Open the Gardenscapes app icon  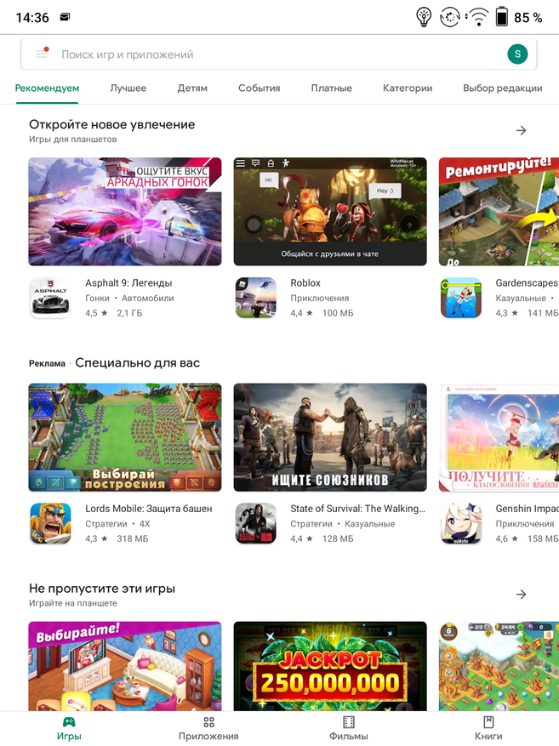tap(460, 298)
